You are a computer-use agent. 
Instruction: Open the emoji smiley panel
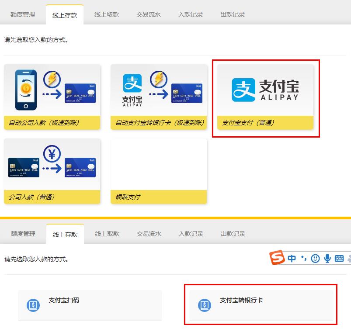pos(315,259)
